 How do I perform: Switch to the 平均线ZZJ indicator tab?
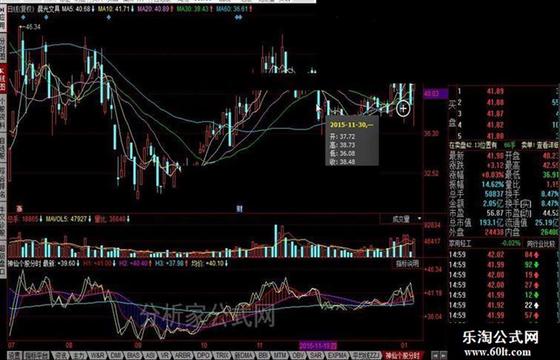[365, 355]
